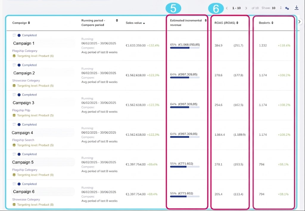Sort by Baskets column
This screenshot has height=211, width=305.
[272, 23]
